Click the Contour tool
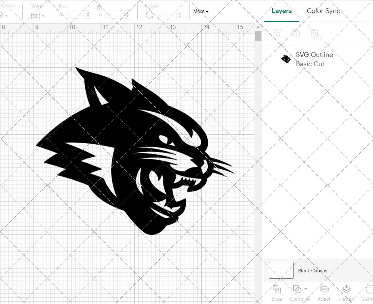 click(x=368, y=292)
